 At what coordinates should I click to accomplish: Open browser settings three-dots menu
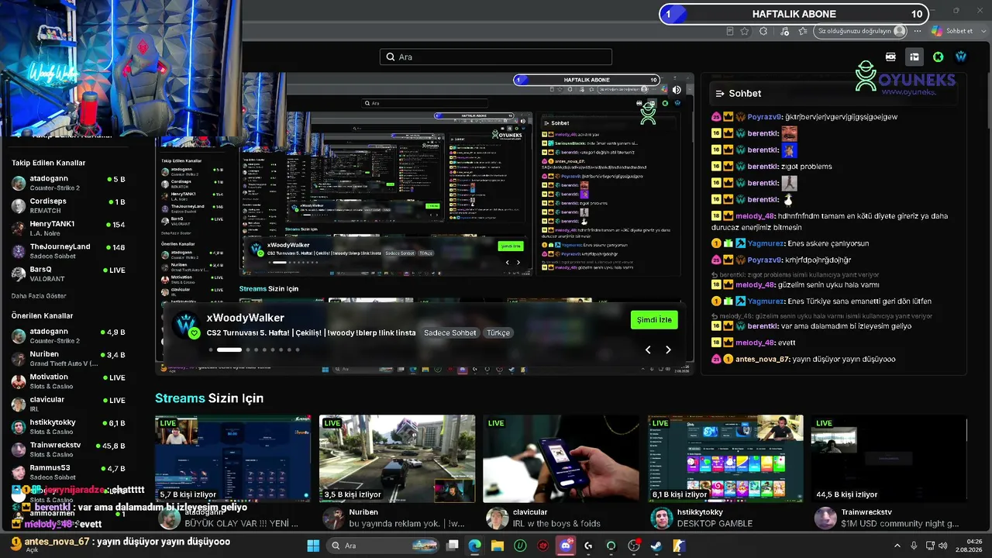918,31
